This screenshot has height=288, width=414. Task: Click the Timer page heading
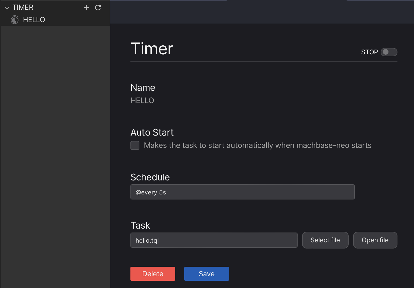pyautogui.click(x=152, y=49)
